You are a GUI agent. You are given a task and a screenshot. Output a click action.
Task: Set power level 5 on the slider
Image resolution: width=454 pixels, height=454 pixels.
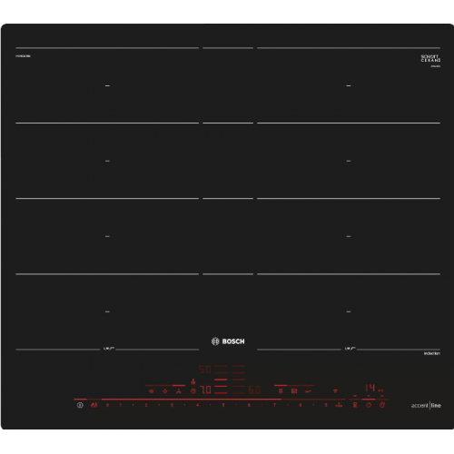click(223, 405)
